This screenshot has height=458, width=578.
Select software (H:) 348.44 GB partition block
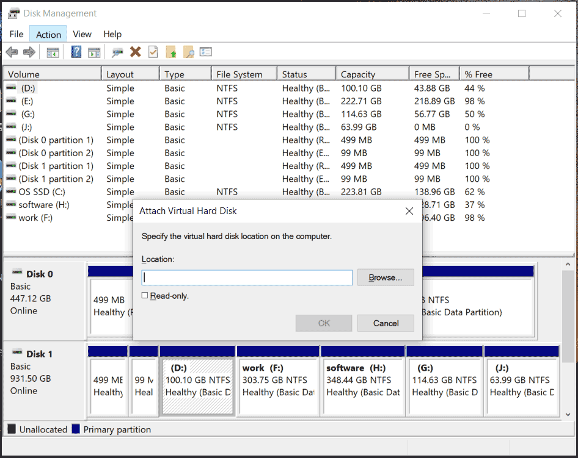363,381
